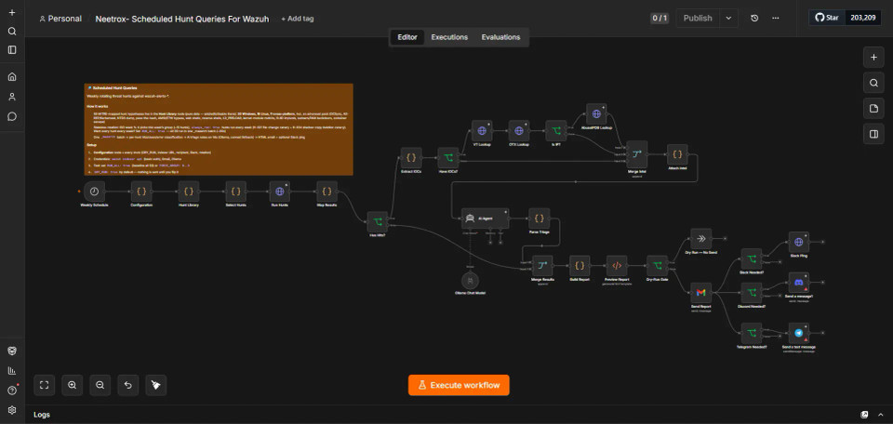Expand the Publish dropdown arrow
The image size is (893, 424).
point(729,19)
